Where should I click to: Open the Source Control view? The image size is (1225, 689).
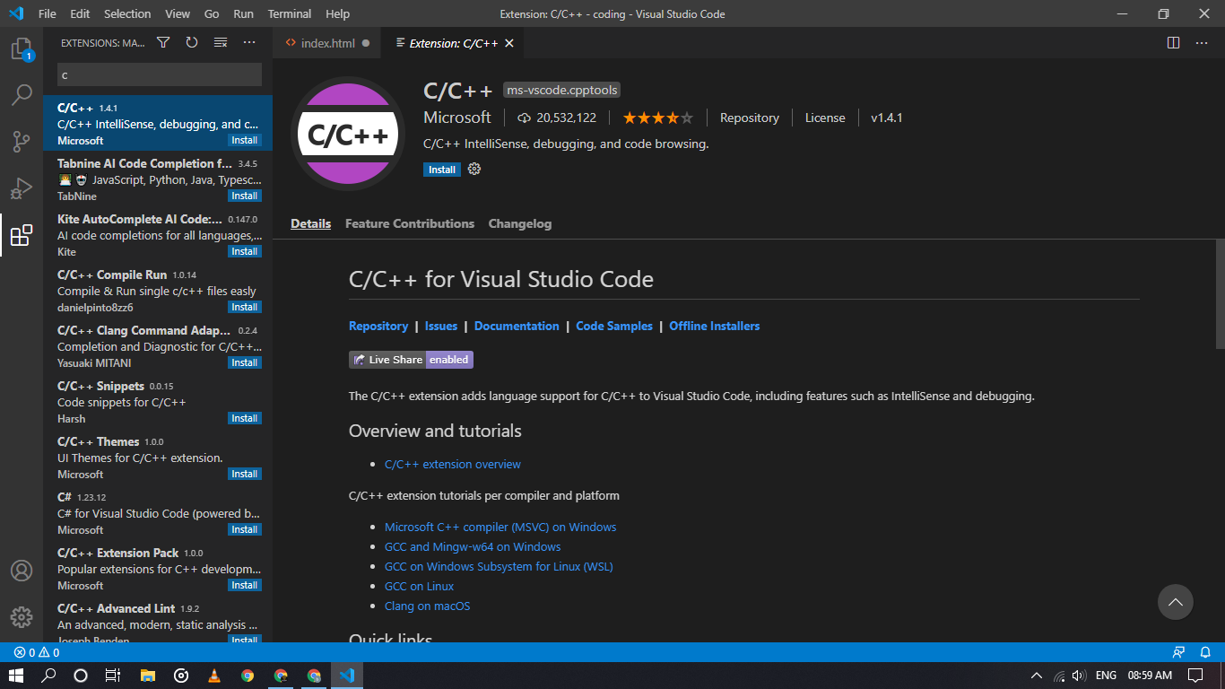point(22,142)
